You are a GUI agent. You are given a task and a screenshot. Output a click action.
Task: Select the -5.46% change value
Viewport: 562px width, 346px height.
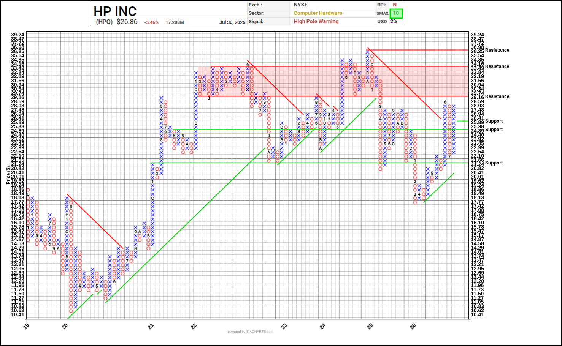coord(151,22)
